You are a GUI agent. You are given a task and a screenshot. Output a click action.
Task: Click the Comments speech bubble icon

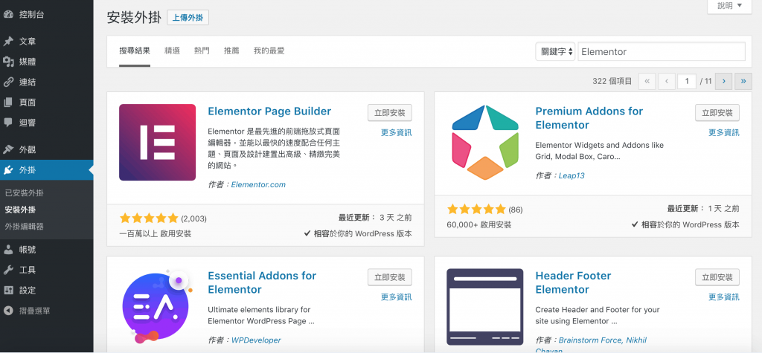pyautogui.click(x=8, y=122)
